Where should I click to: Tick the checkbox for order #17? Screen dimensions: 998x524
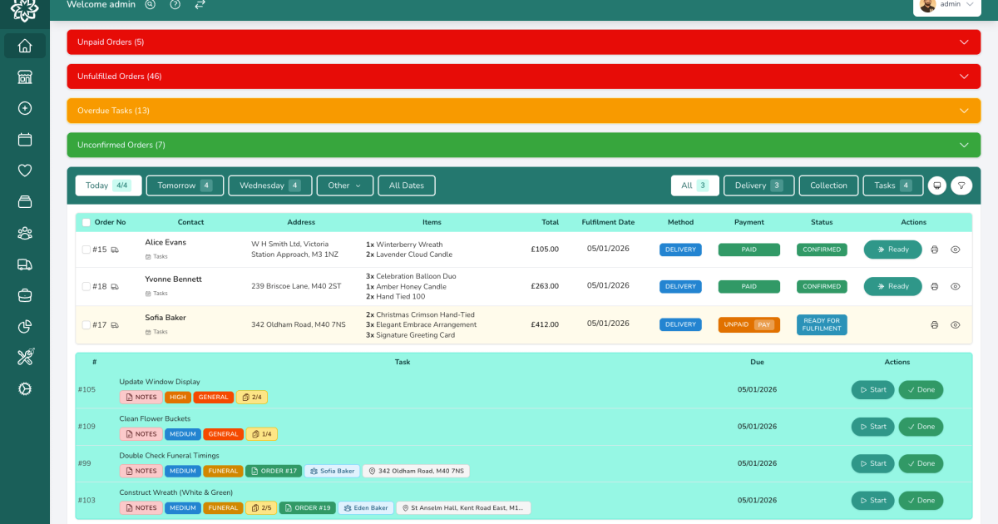point(86,325)
